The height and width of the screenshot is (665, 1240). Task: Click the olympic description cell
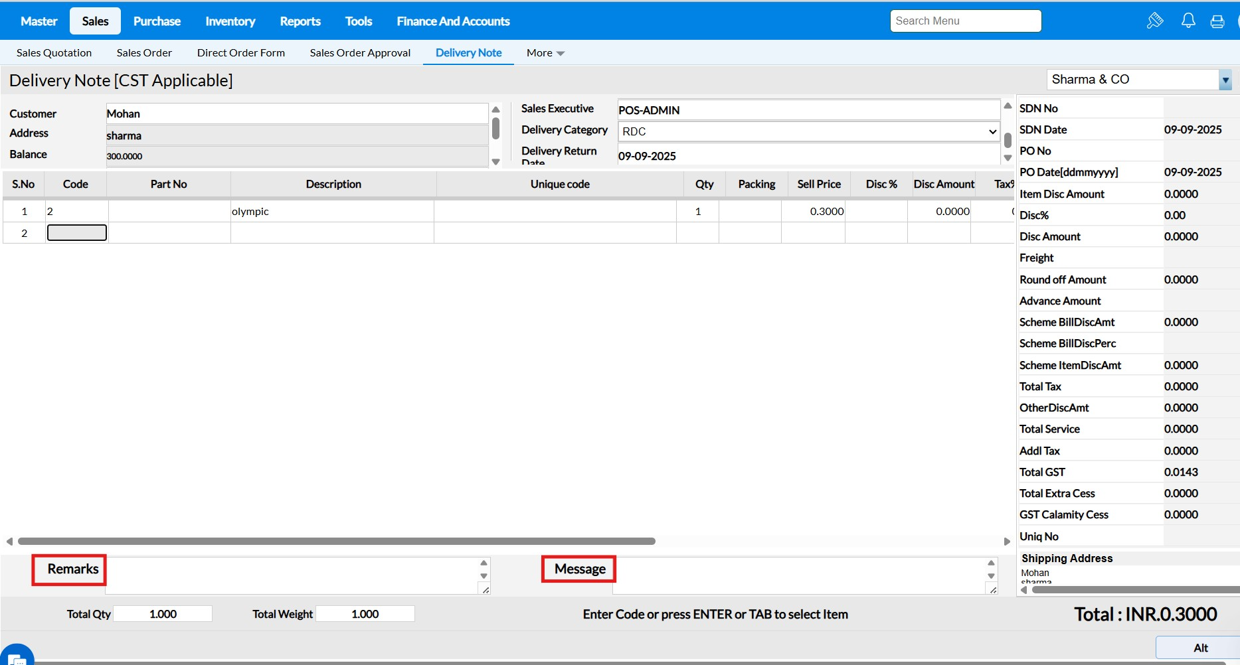tap(332, 212)
